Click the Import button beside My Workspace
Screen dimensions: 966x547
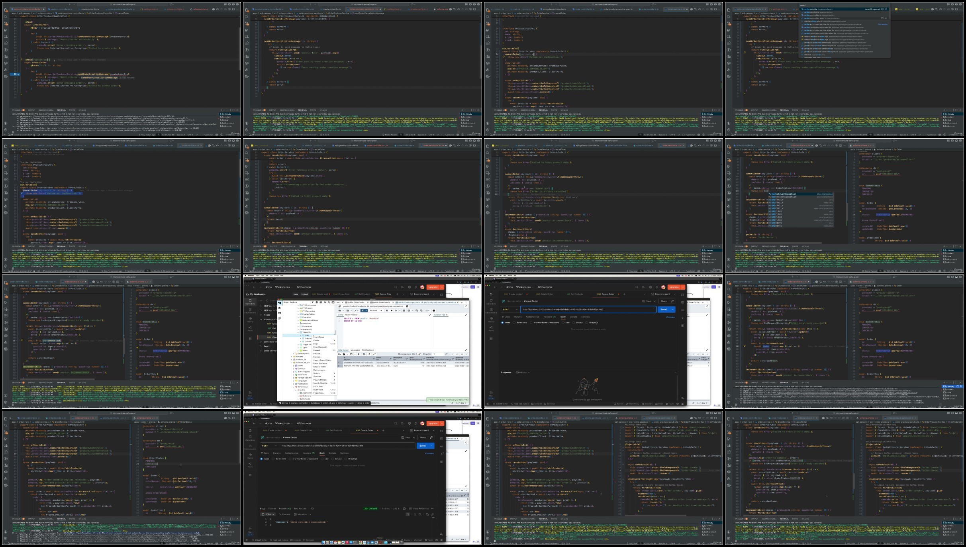304,294
